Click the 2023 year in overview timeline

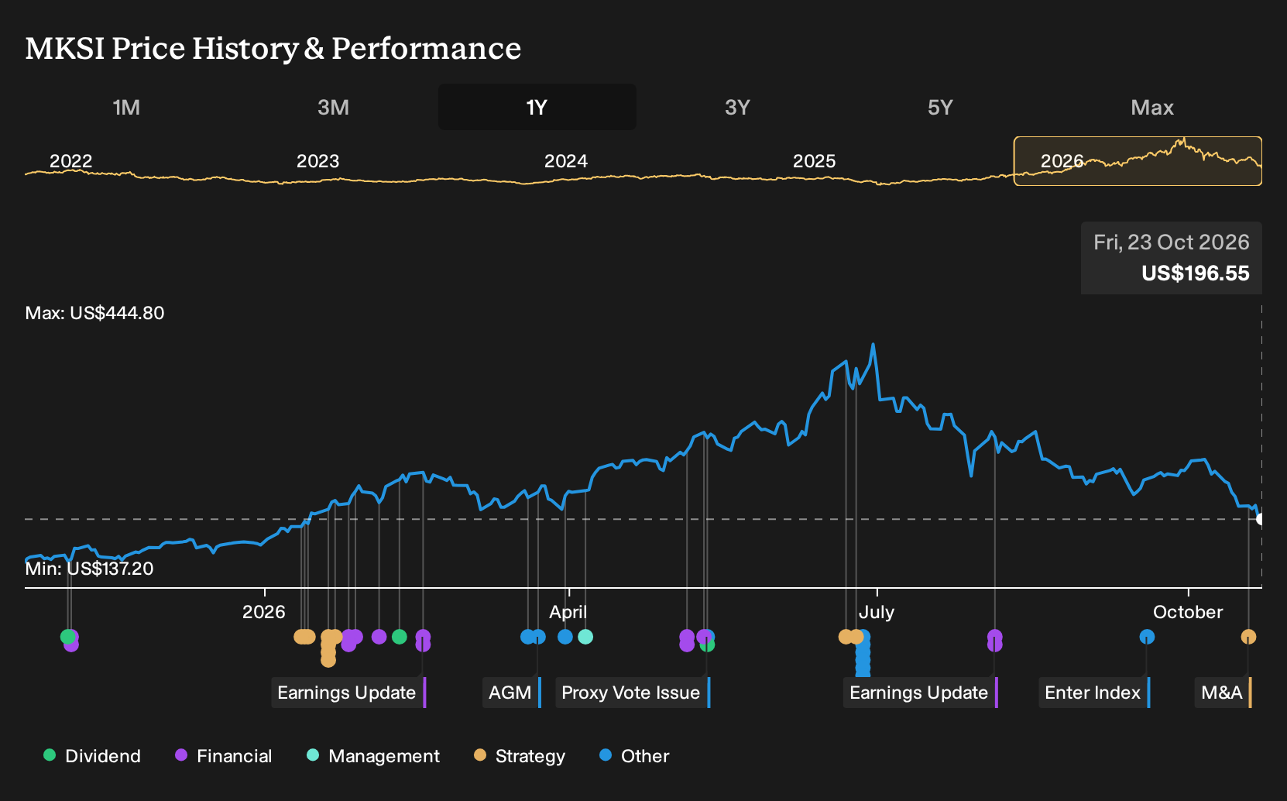pyautogui.click(x=317, y=161)
